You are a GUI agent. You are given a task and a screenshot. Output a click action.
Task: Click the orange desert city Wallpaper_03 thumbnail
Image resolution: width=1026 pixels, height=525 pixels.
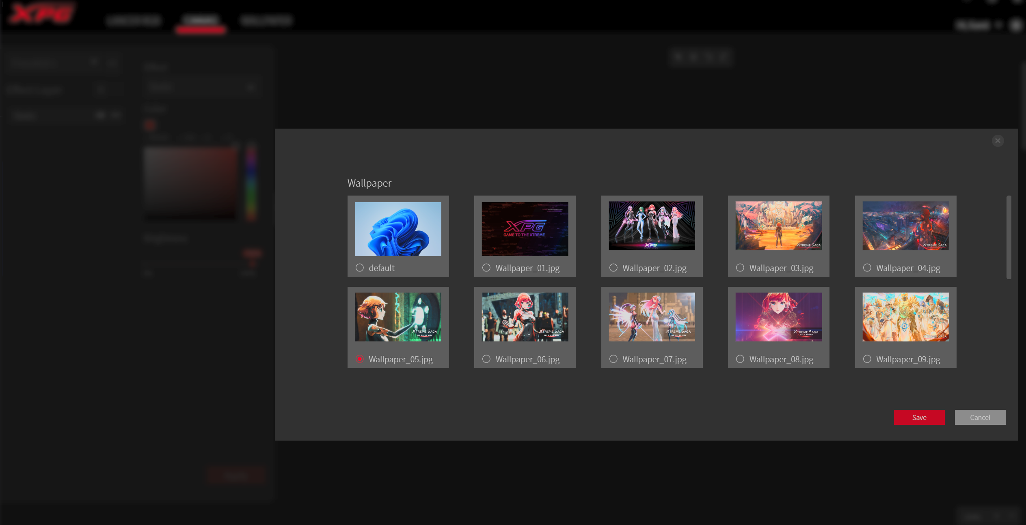pos(778,226)
